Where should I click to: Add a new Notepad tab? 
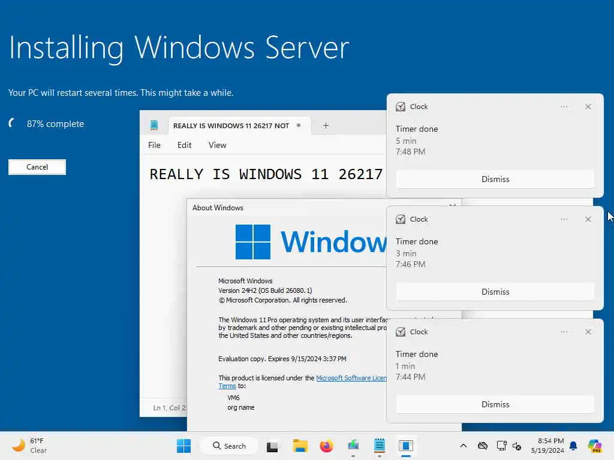tap(326, 126)
